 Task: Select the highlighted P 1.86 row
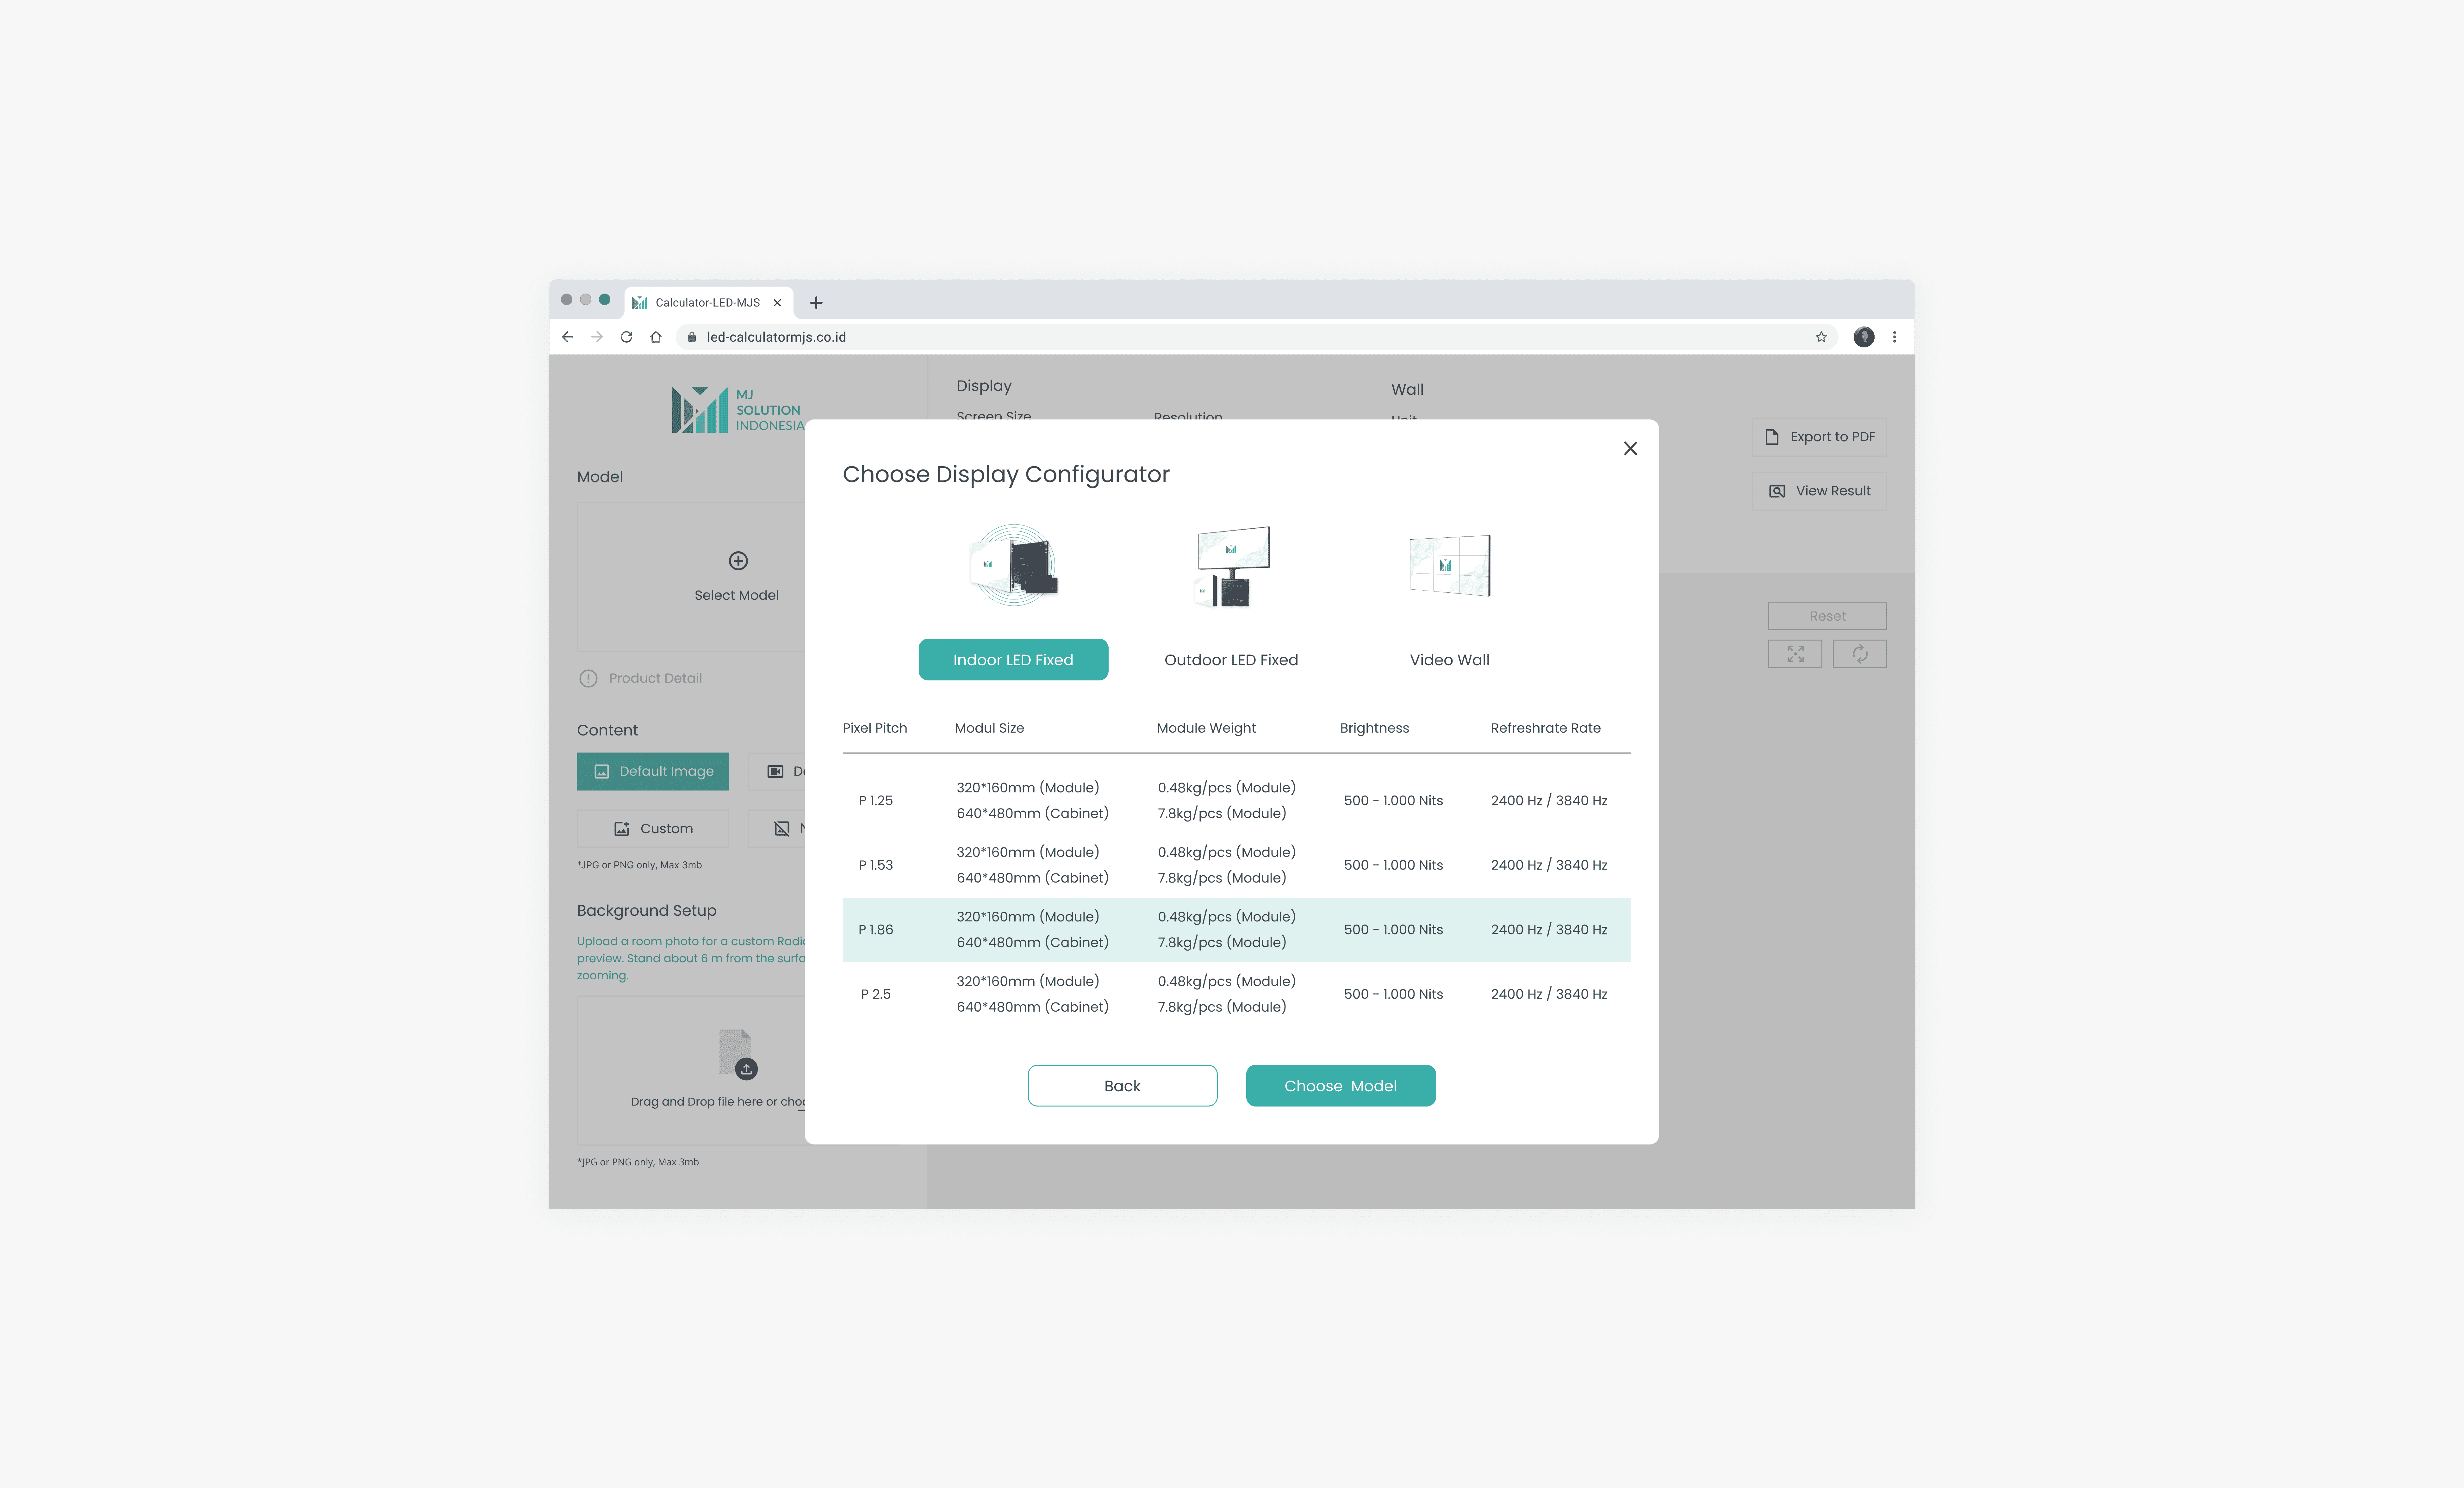(x=1236, y=929)
